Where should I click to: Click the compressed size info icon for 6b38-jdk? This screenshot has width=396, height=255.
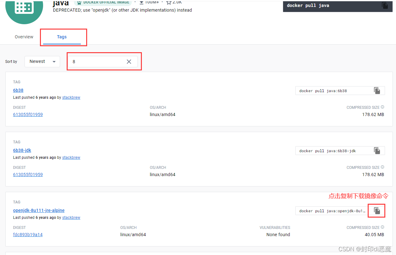point(382,167)
